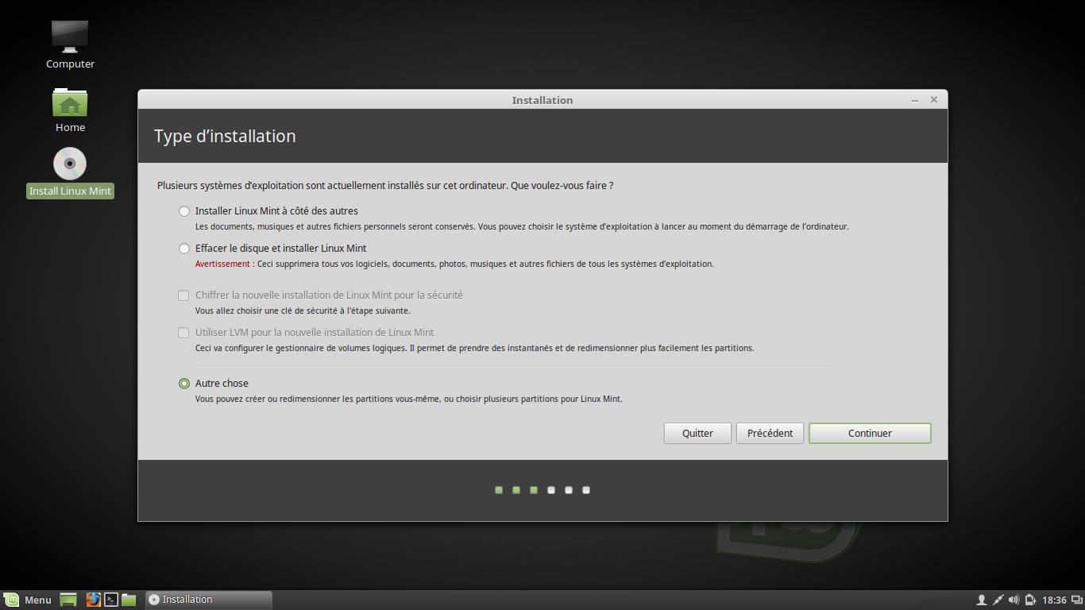Image resolution: width=1085 pixels, height=610 pixels.
Task: Close the Installation window
Action: tap(934, 99)
